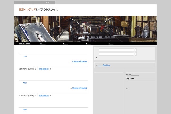The width and height of the screenshot is (171, 114).
Task: Open the Ads by Google link
Action: [x=25, y=44]
